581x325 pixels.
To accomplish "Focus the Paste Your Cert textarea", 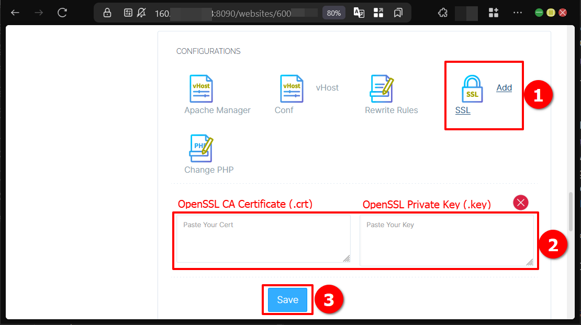I will [x=263, y=239].
